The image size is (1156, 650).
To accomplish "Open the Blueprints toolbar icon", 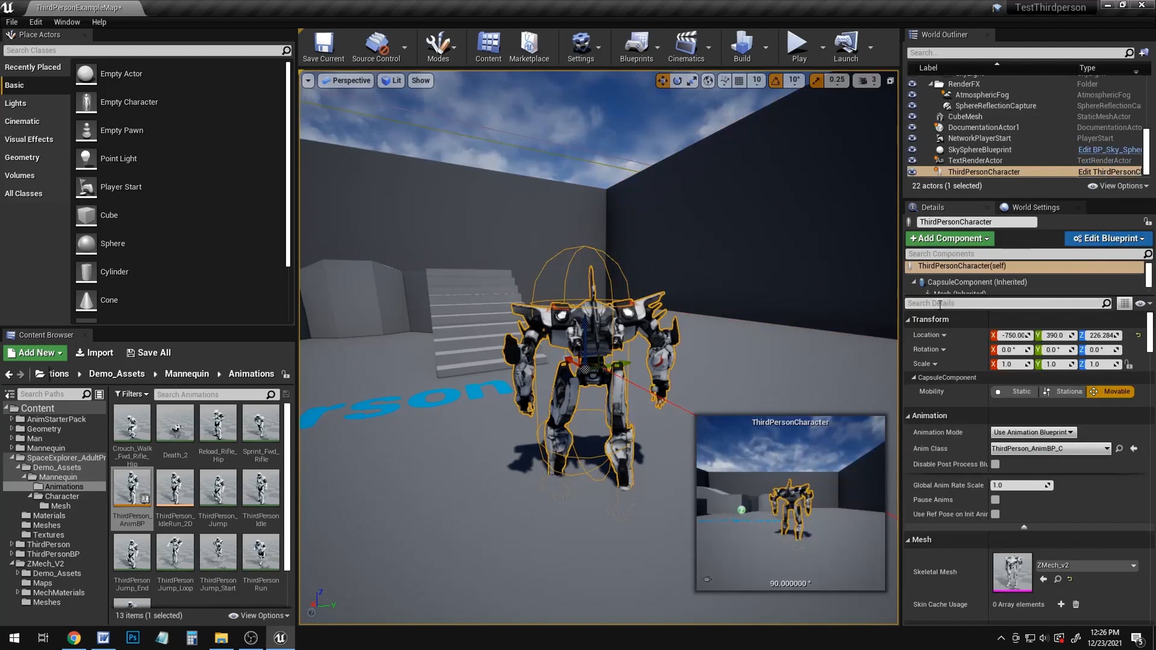I will (x=636, y=47).
